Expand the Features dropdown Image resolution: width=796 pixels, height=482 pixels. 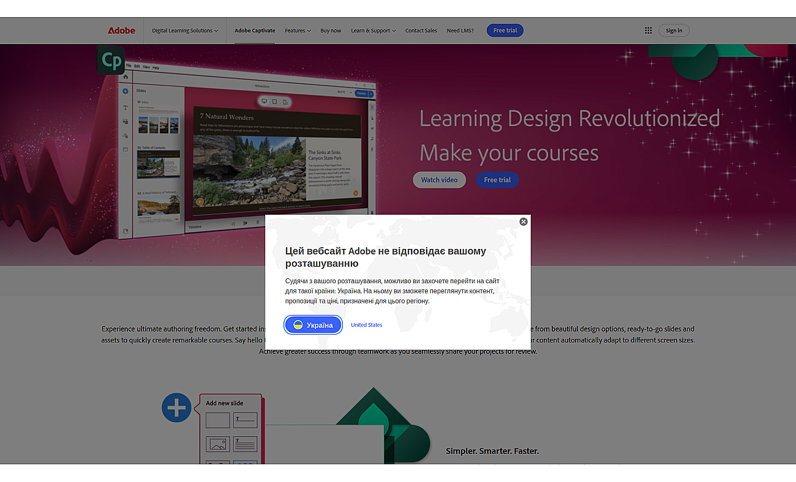point(298,31)
